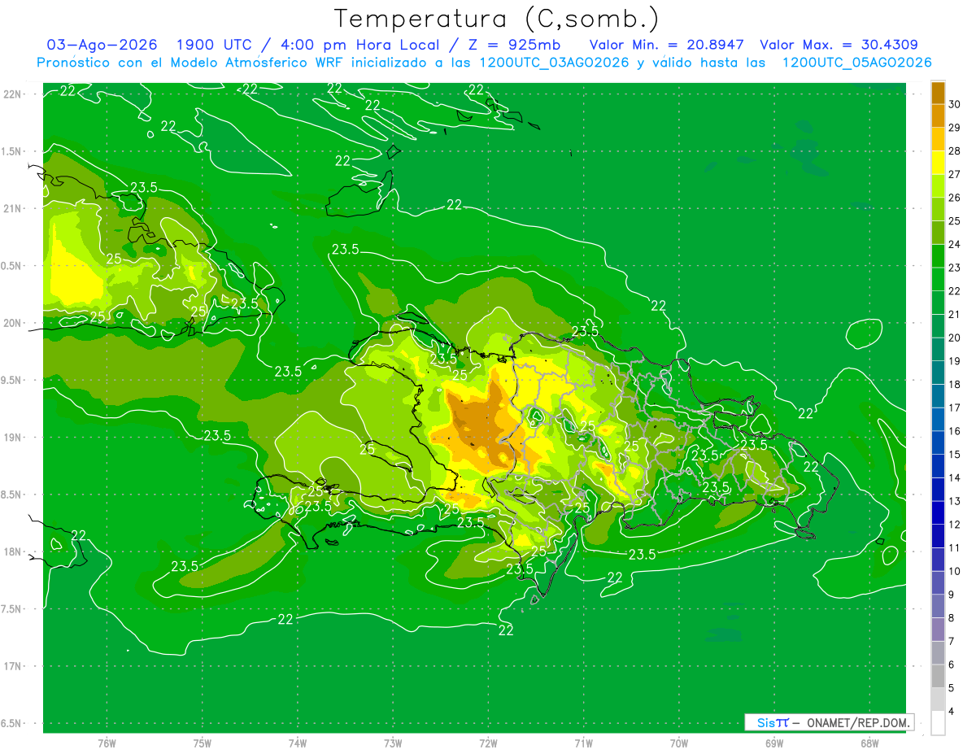Image resolution: width=976 pixels, height=754 pixels.
Task: Click the 68W longitude axis label
Action: (x=869, y=743)
